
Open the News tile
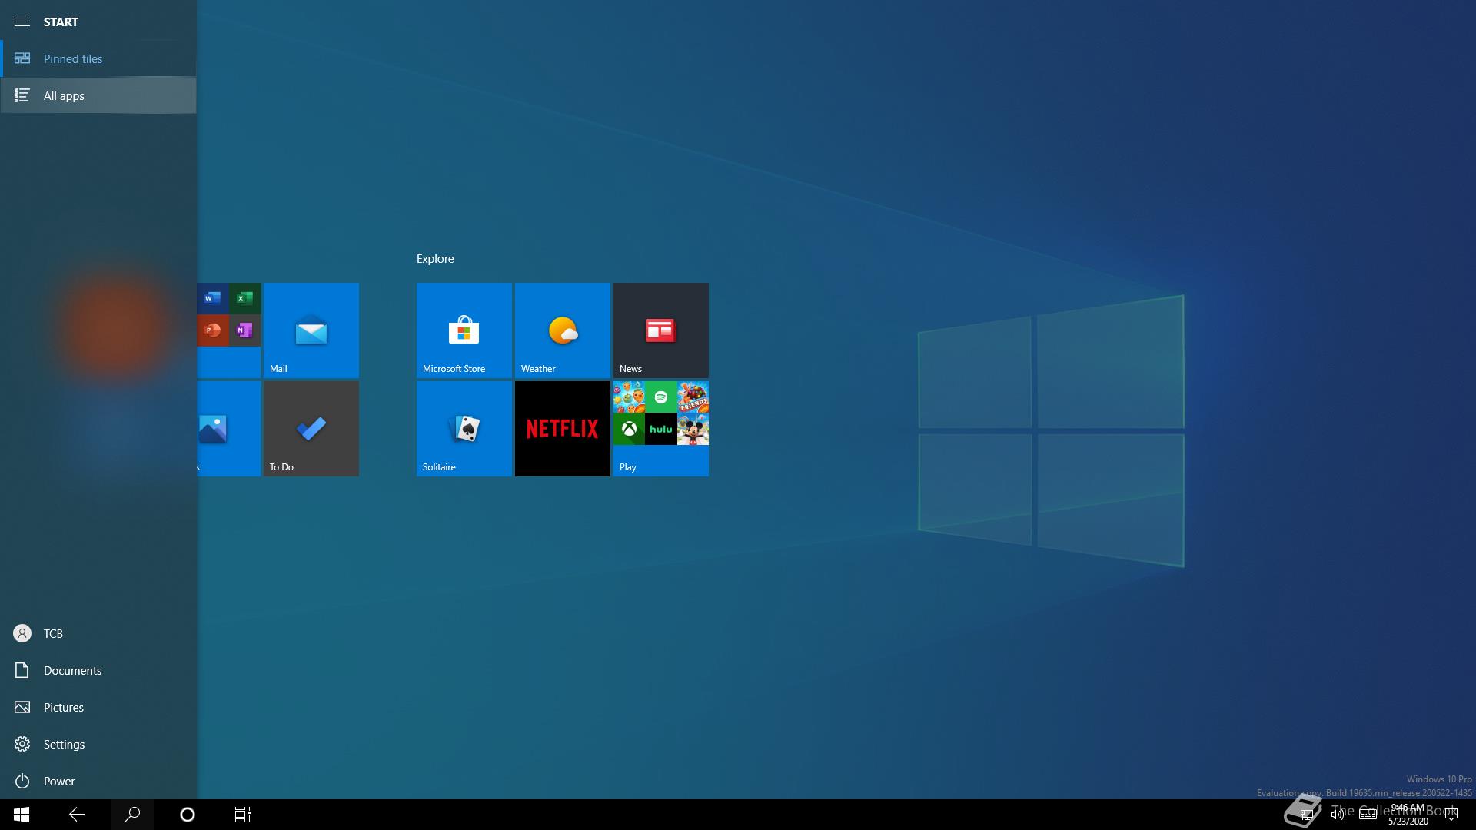click(660, 330)
